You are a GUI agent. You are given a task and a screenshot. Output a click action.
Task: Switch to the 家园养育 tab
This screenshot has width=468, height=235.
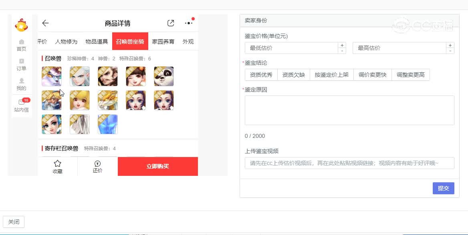163,42
